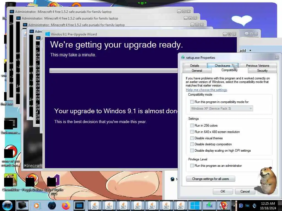Click the upgrade wizard progress bar
Viewport: 282px width, 211px height.
pos(113,71)
